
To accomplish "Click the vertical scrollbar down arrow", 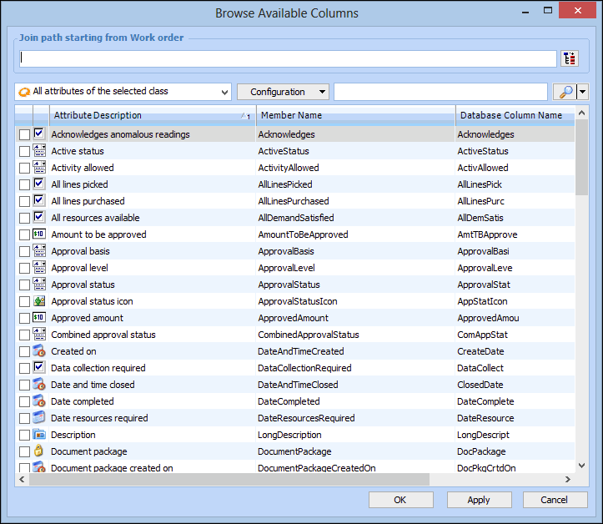I will [x=581, y=466].
